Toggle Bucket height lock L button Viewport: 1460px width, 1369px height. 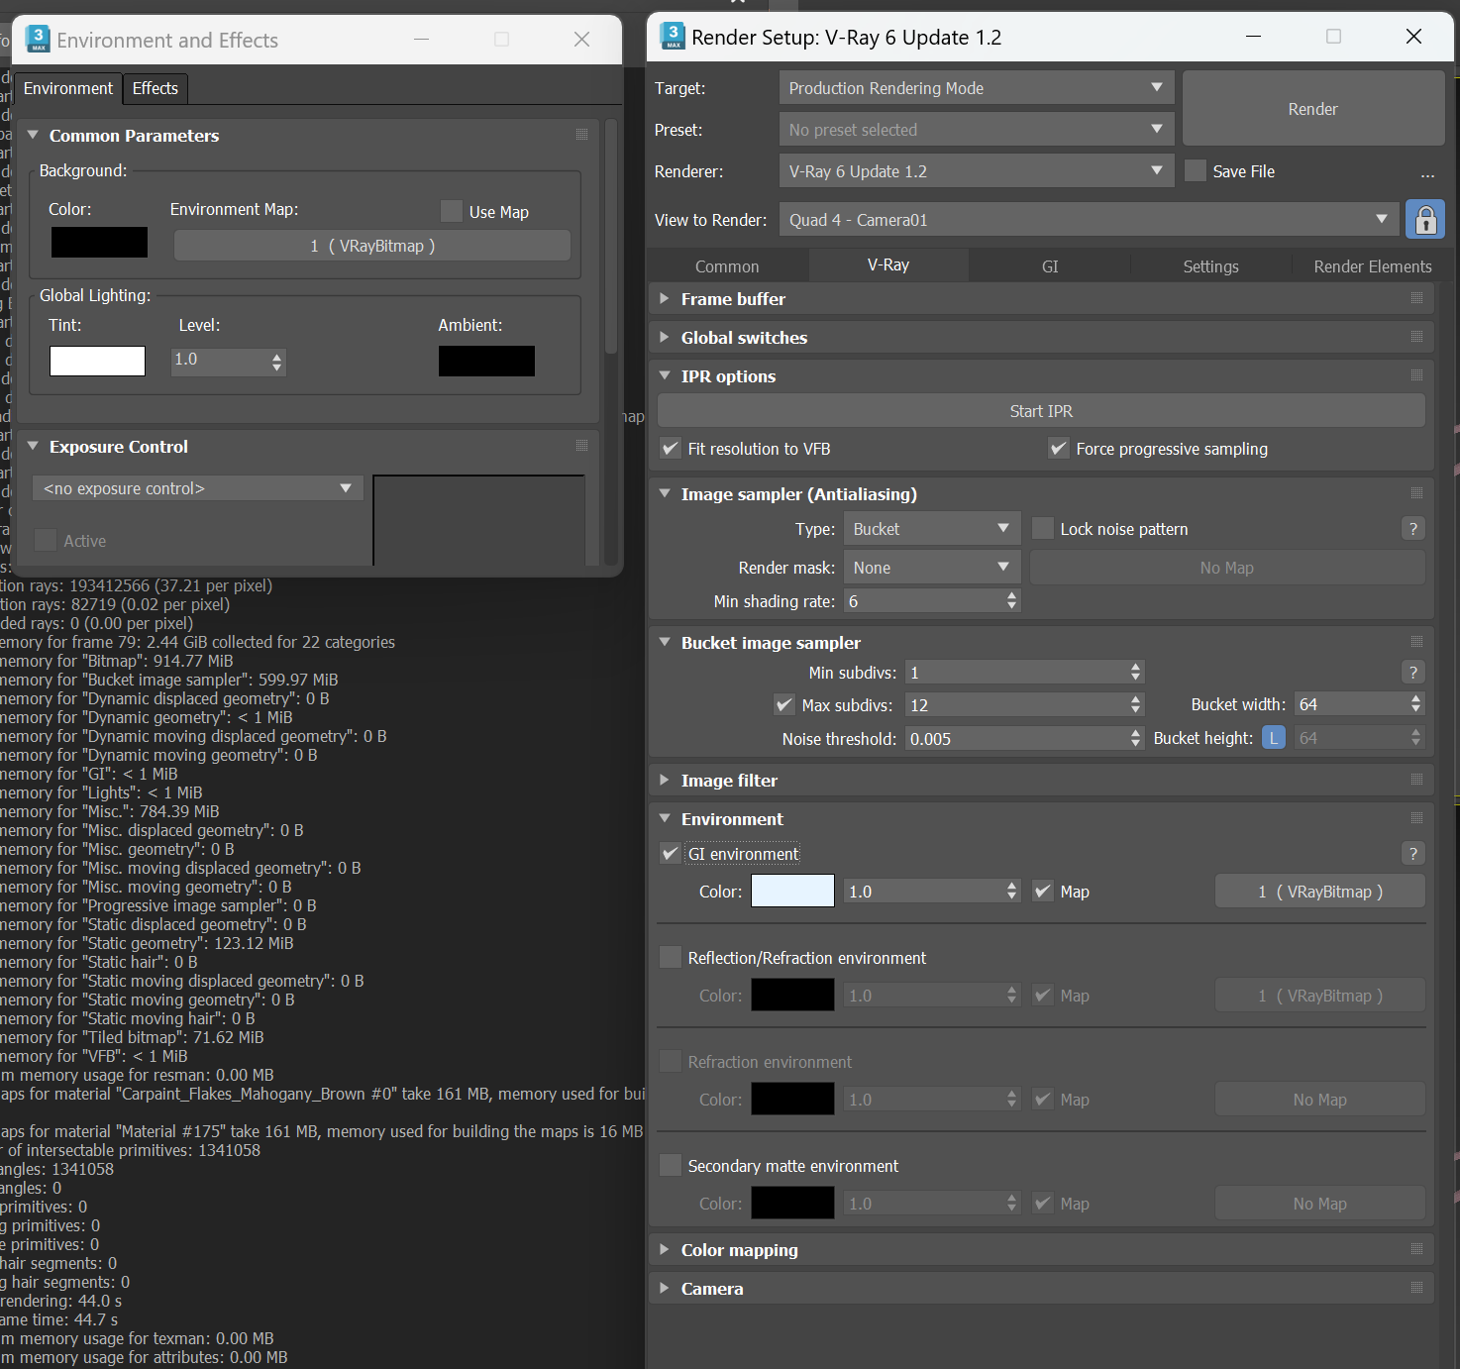coord(1273,738)
